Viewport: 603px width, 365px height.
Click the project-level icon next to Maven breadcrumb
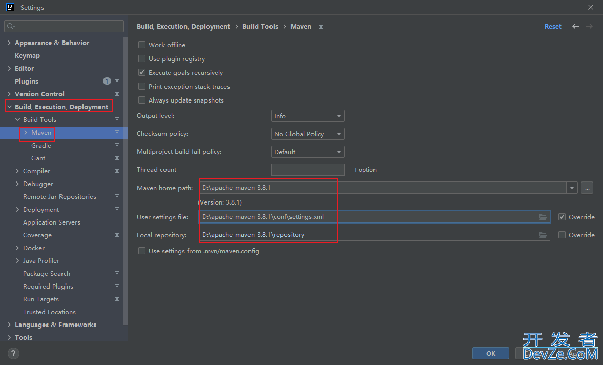tap(321, 27)
